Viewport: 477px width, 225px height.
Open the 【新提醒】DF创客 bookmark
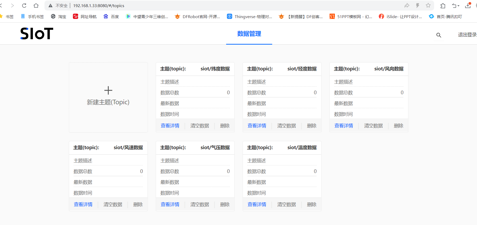click(301, 17)
